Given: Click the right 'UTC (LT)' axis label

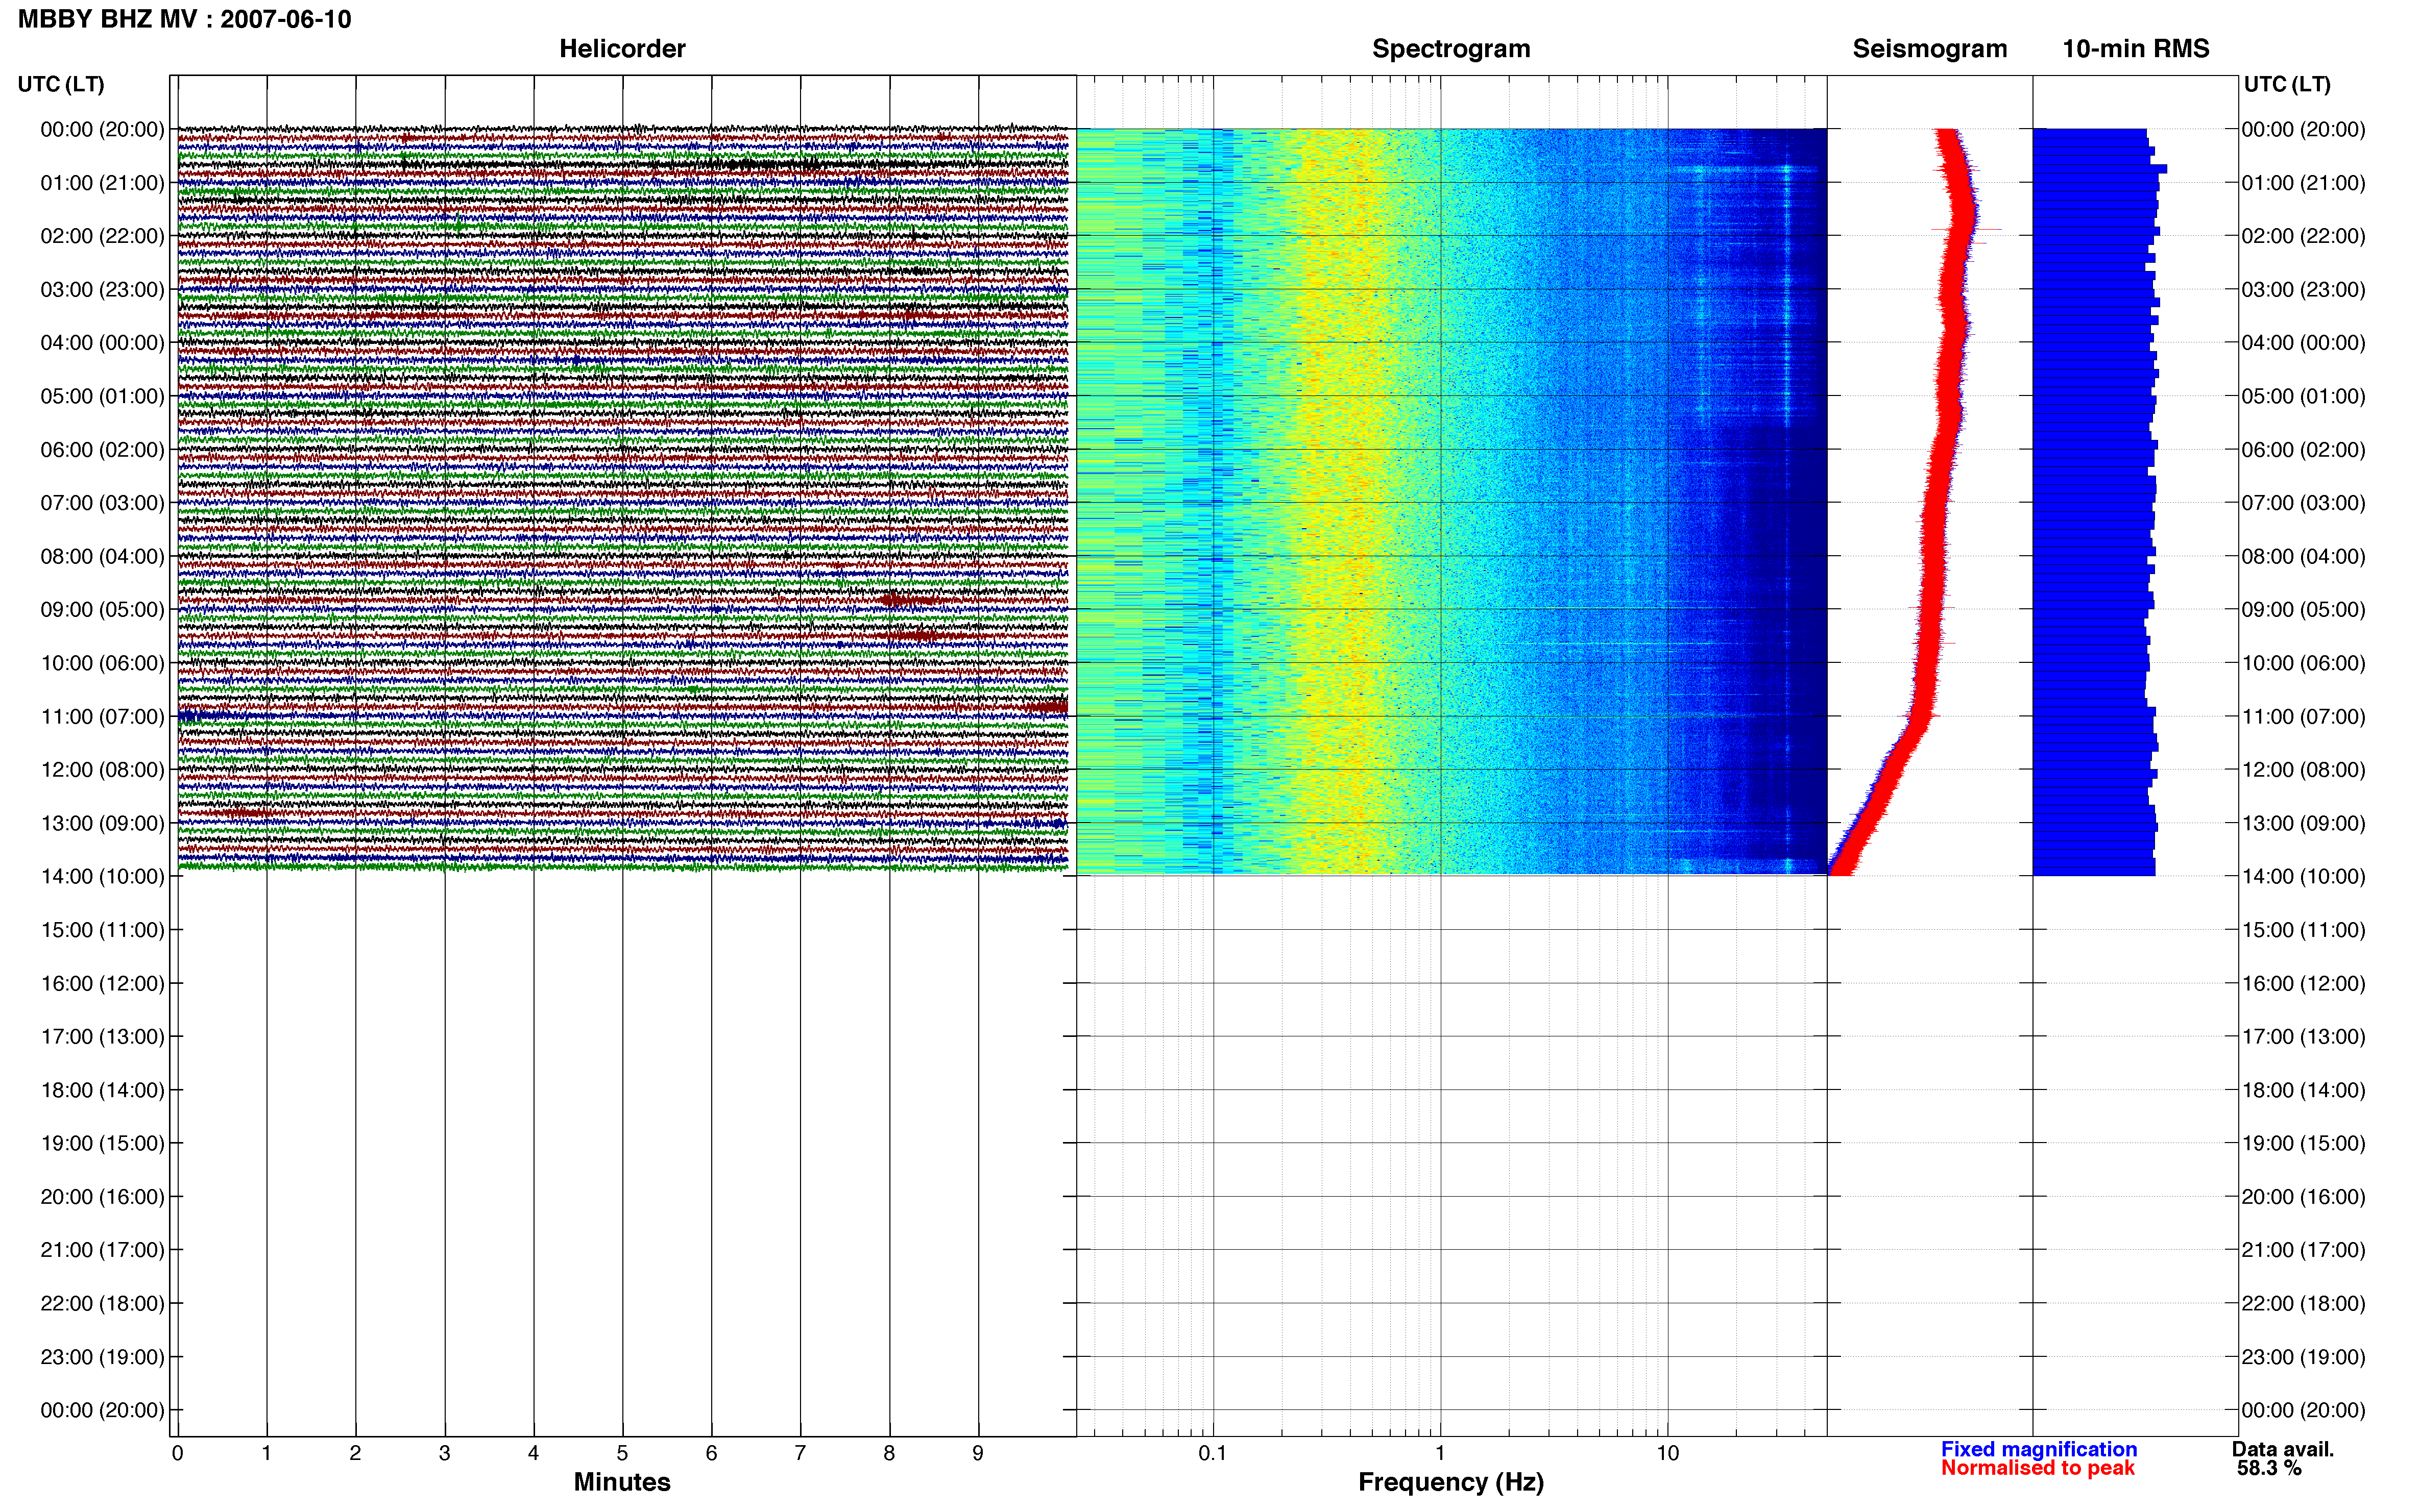Looking at the screenshot, I should point(2287,84).
